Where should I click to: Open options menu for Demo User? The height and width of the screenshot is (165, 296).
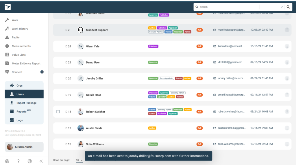[x=287, y=62]
